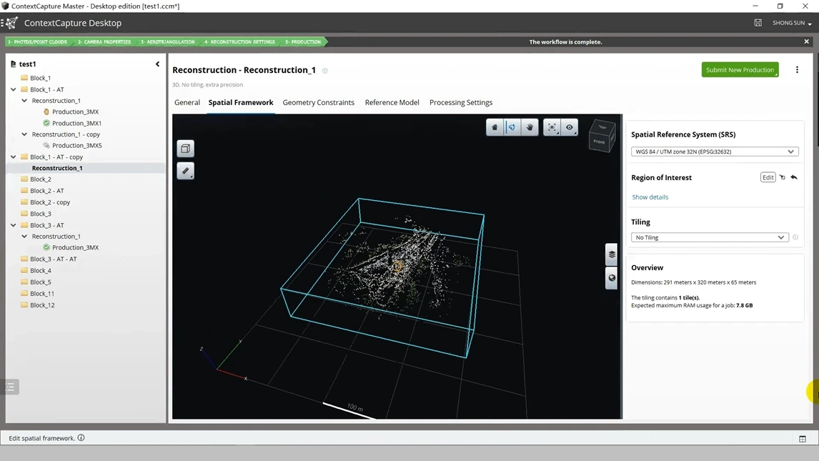Activate the pan hand tool
The image size is (819, 461).
tap(530, 127)
